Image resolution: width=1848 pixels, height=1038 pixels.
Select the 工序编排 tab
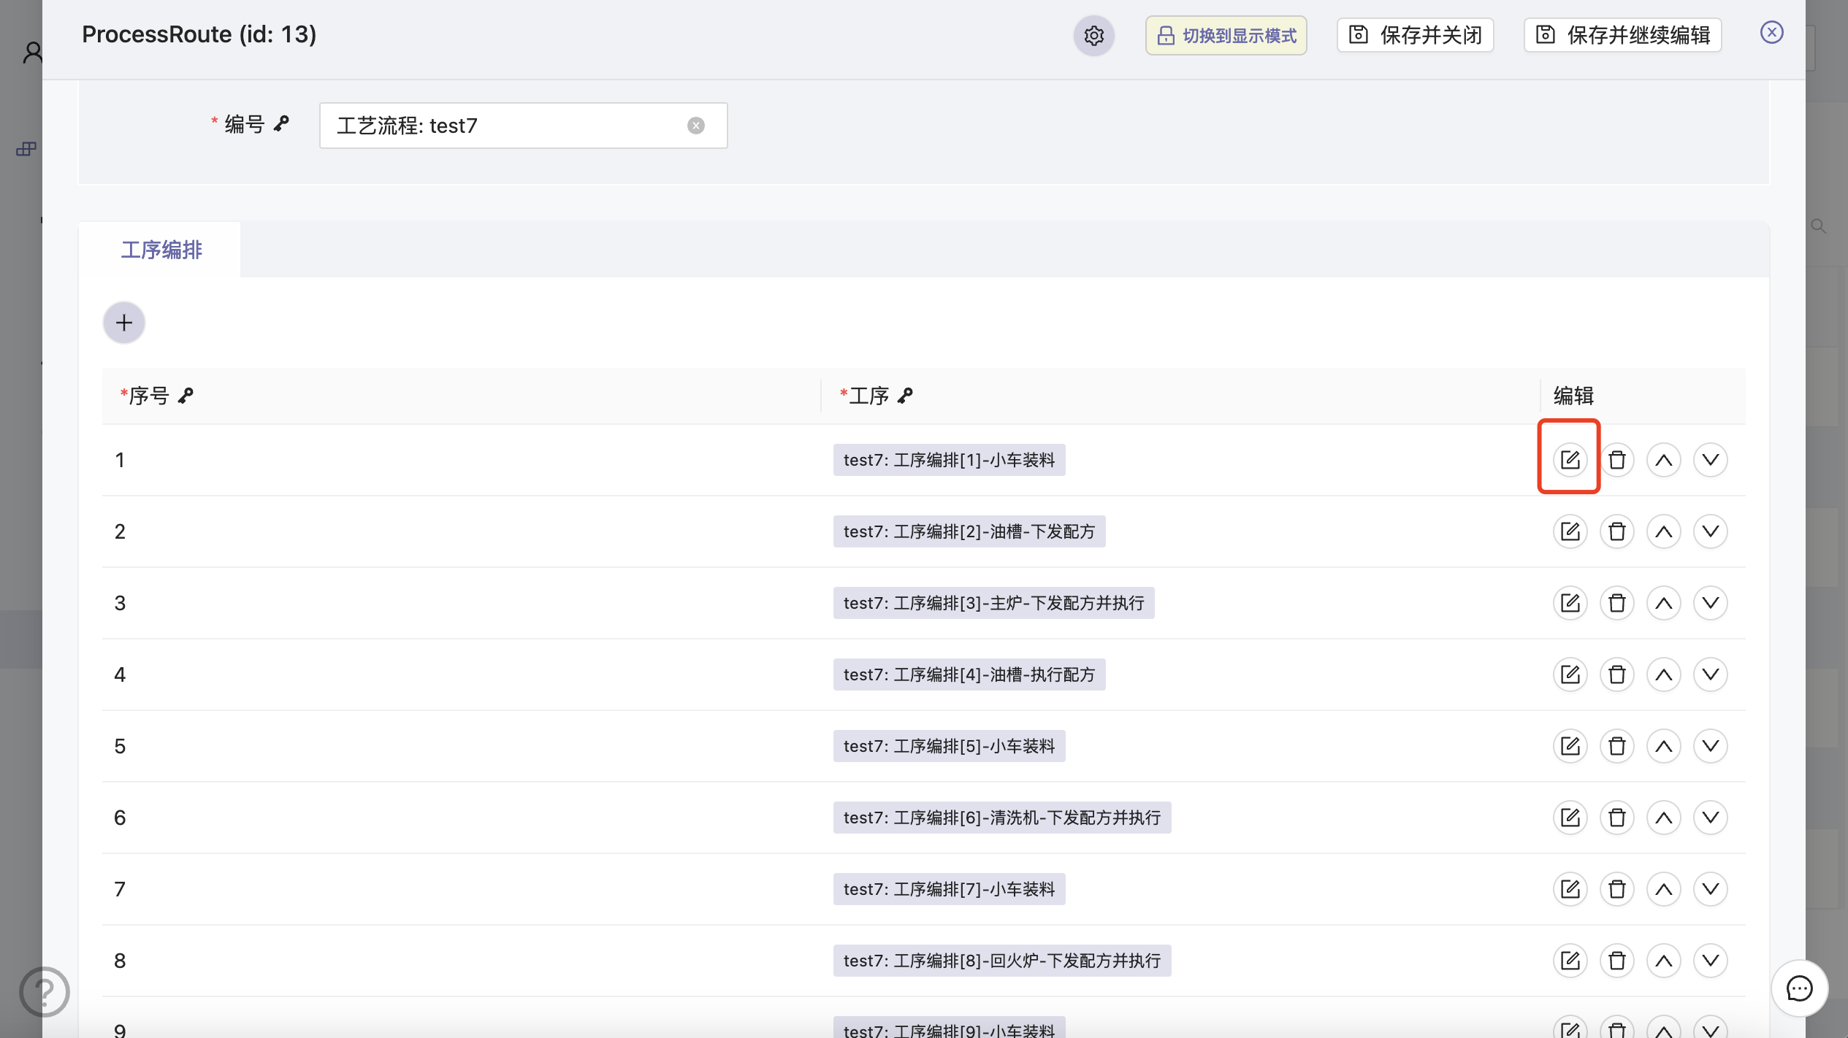[x=161, y=250]
